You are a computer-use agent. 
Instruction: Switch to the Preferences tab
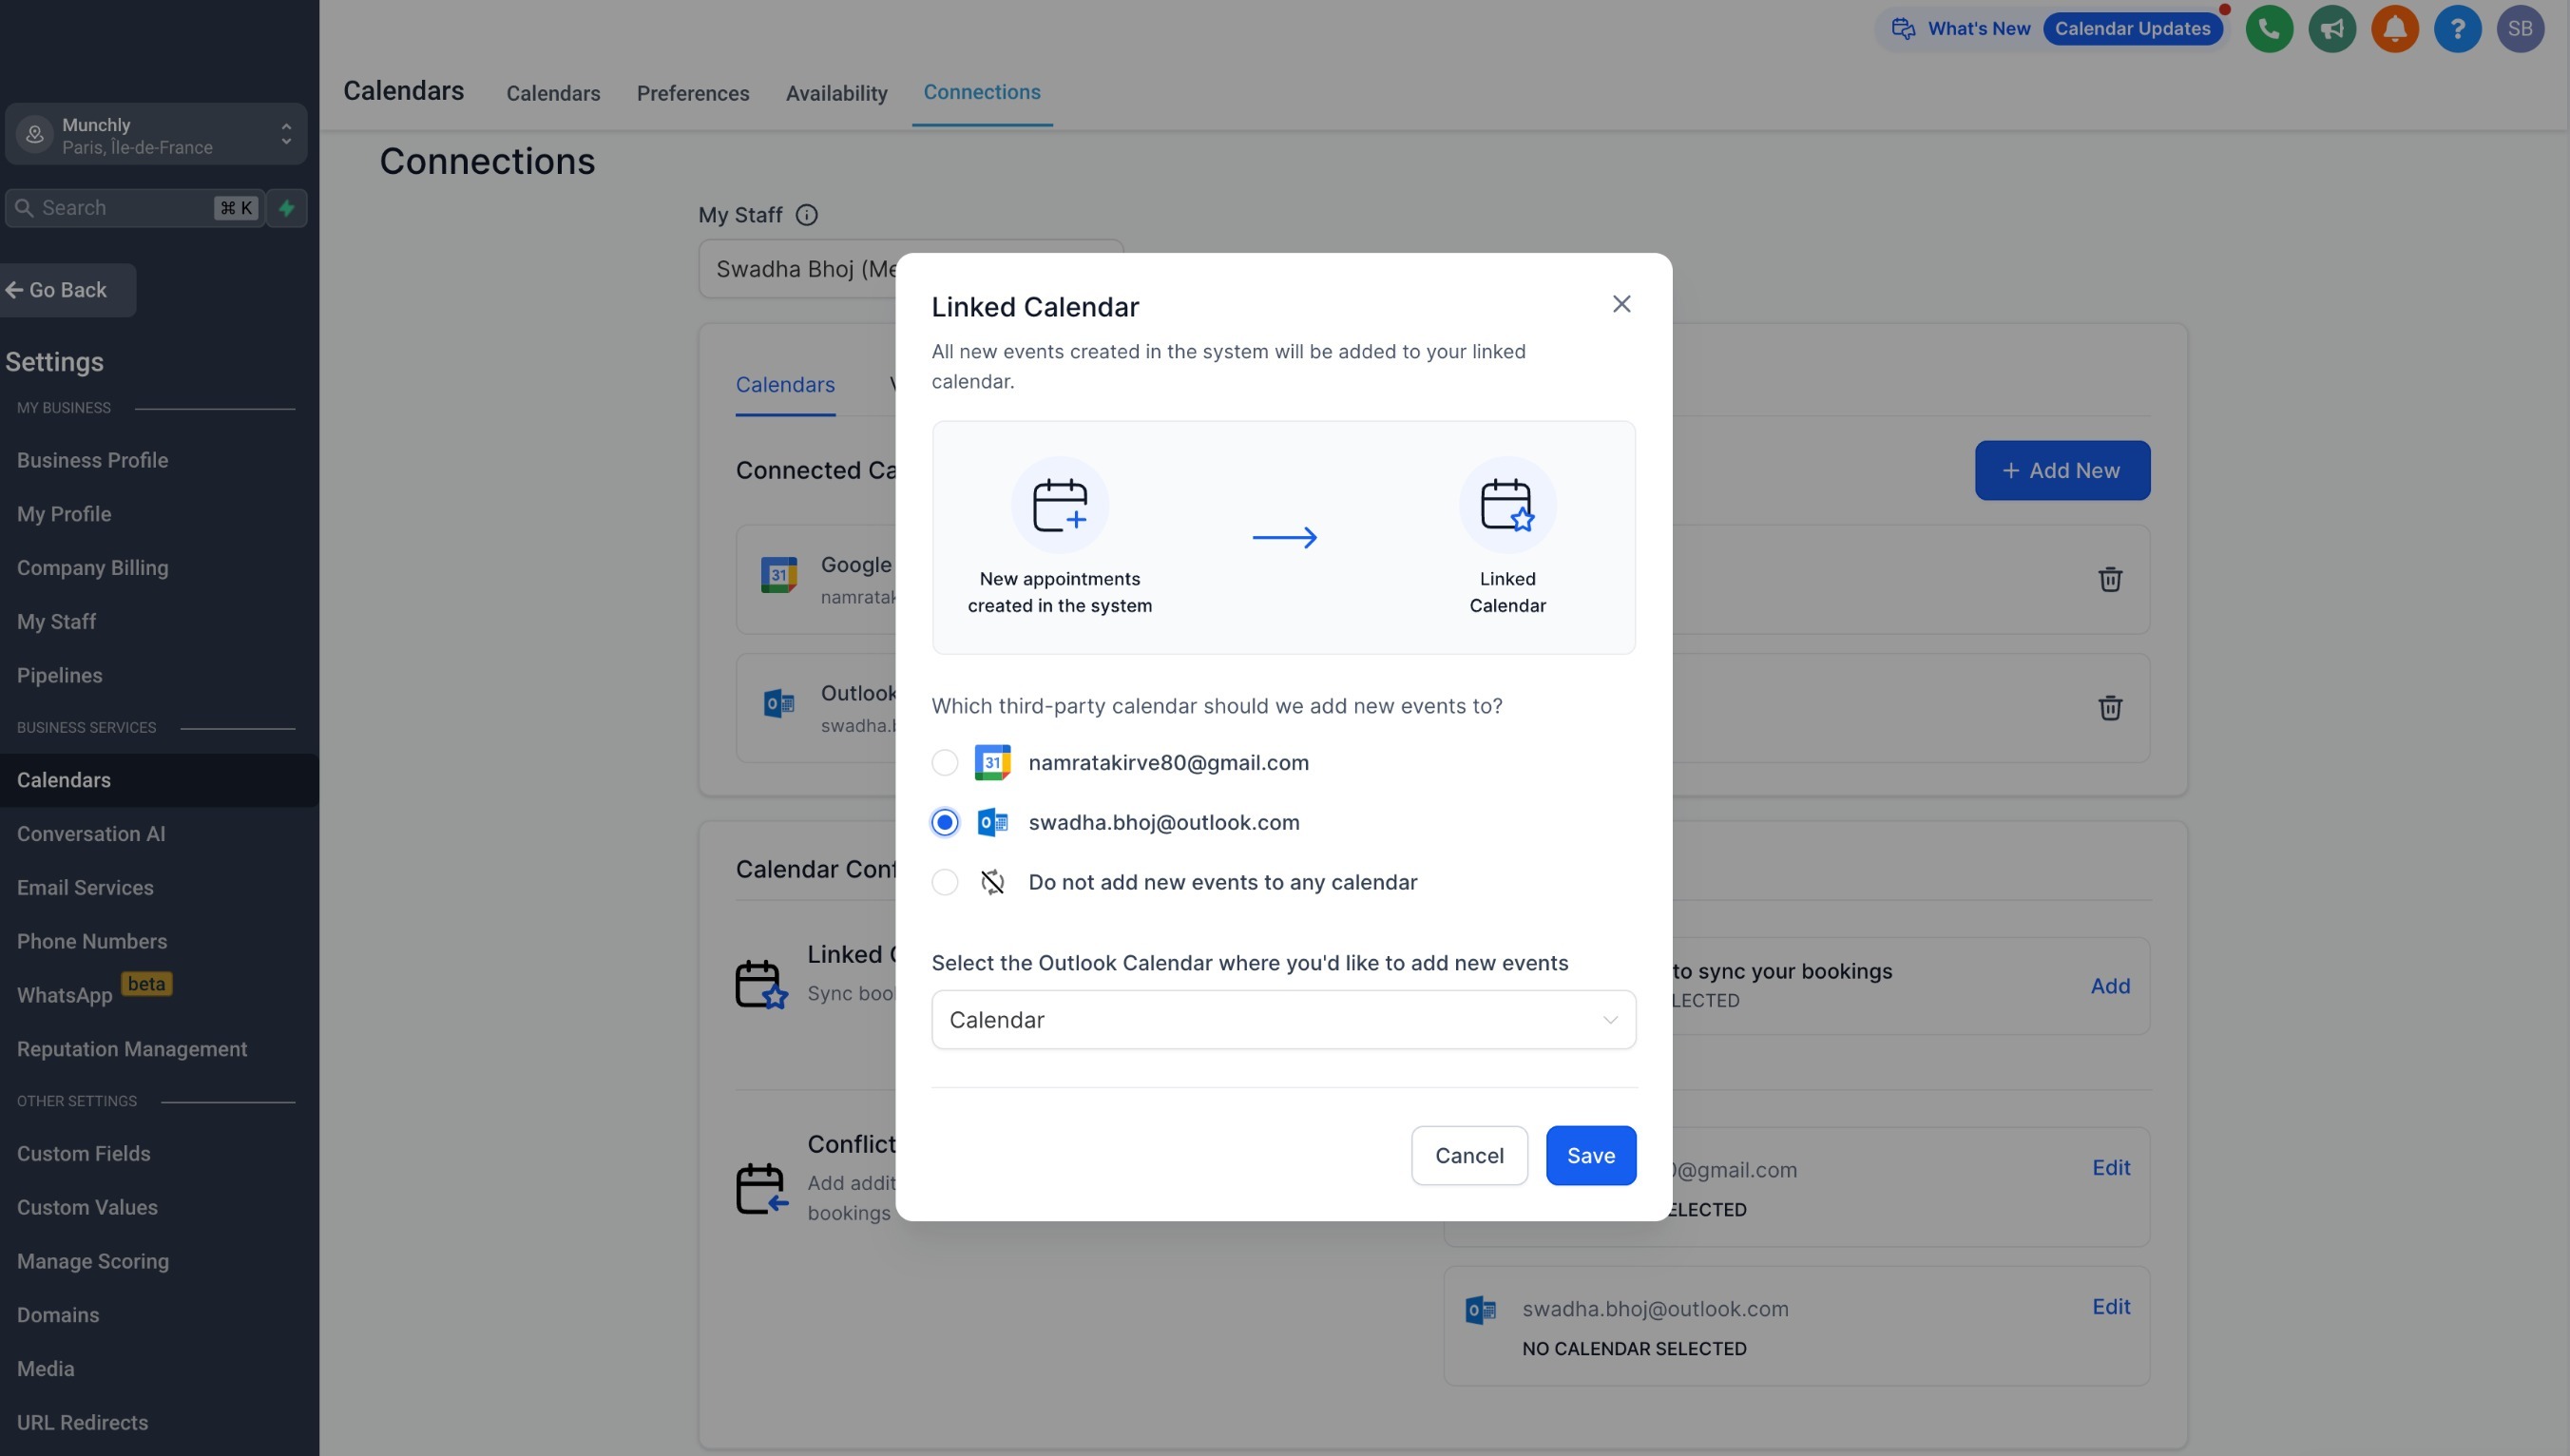coord(692,93)
